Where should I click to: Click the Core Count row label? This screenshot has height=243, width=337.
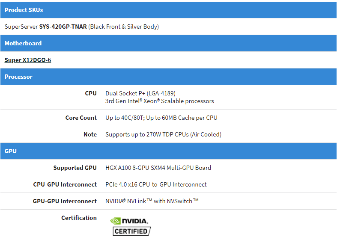(x=81, y=118)
